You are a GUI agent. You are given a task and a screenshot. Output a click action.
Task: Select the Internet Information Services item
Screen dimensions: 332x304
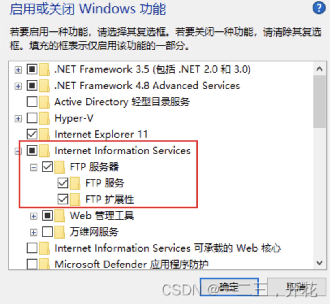click(122, 151)
